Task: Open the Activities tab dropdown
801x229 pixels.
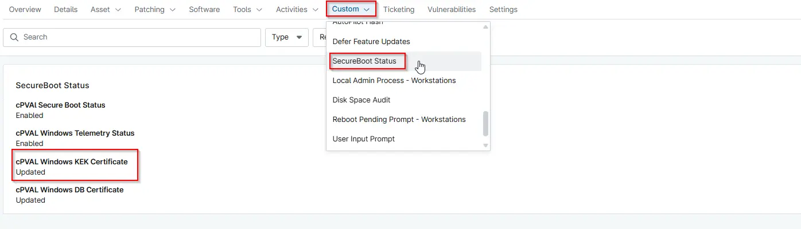Action: (x=297, y=9)
